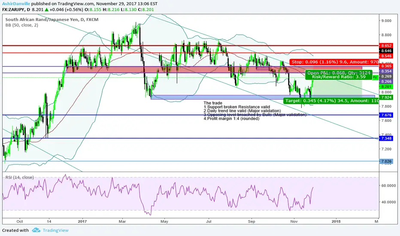The width and height of the screenshot is (400, 236).
Task: Click the 8.201 green current price tag
Action: [x=386, y=87]
